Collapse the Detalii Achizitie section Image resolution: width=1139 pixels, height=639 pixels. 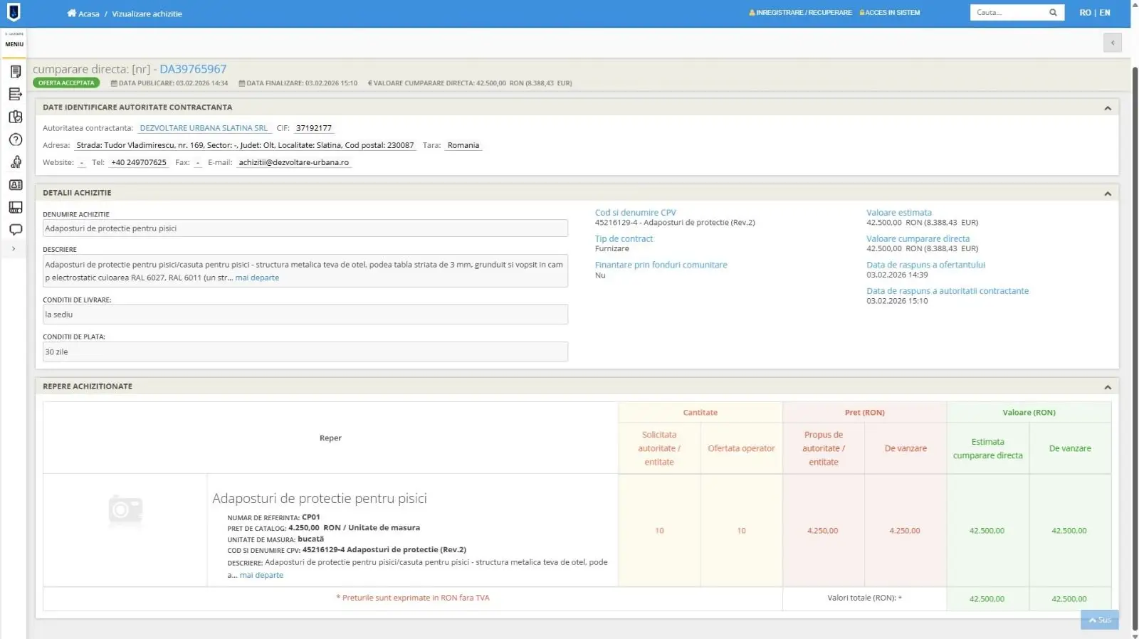(x=1107, y=194)
